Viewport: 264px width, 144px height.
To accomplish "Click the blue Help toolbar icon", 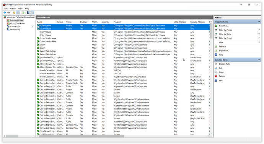I will point(28,13).
